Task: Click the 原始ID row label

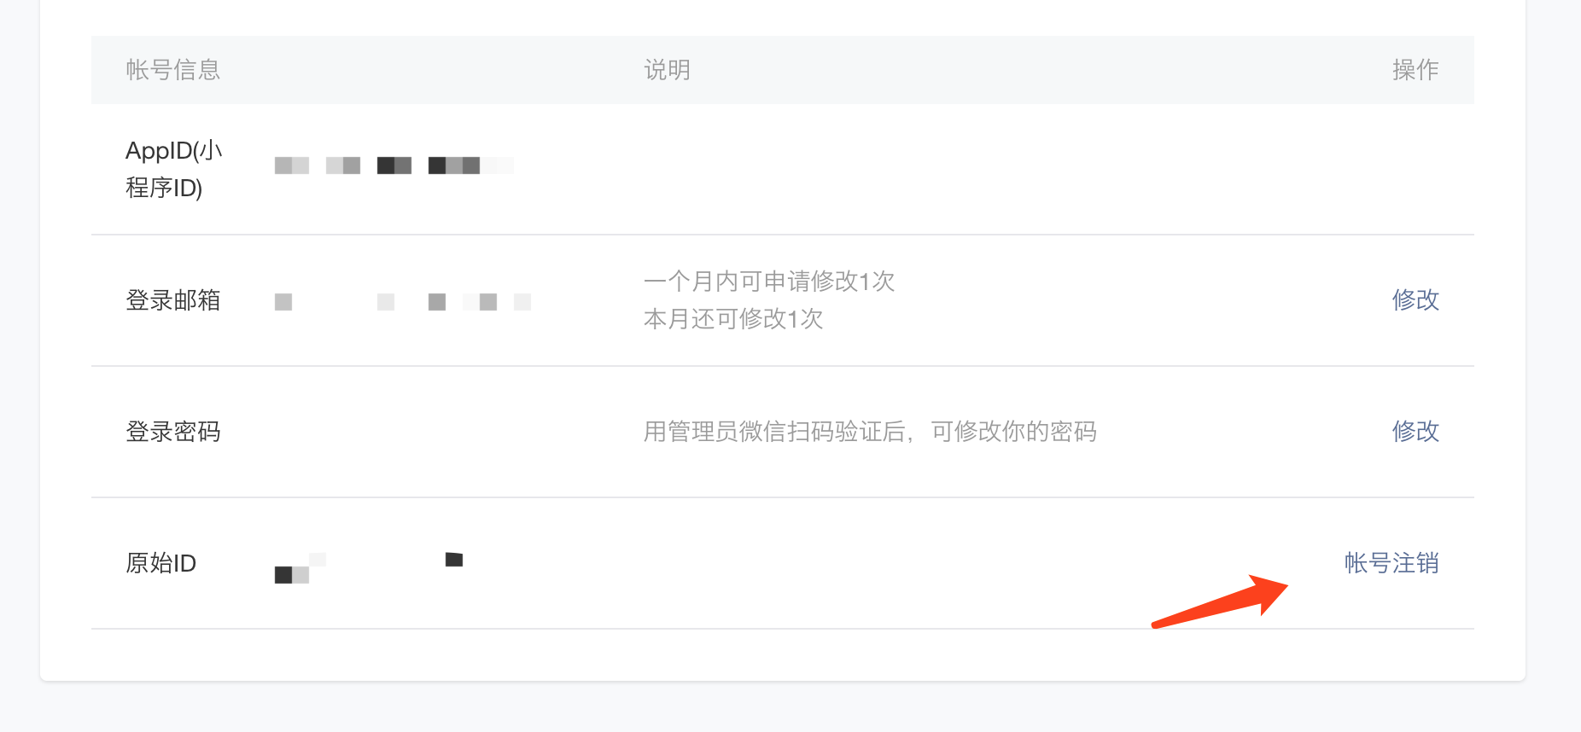Action: 161,563
